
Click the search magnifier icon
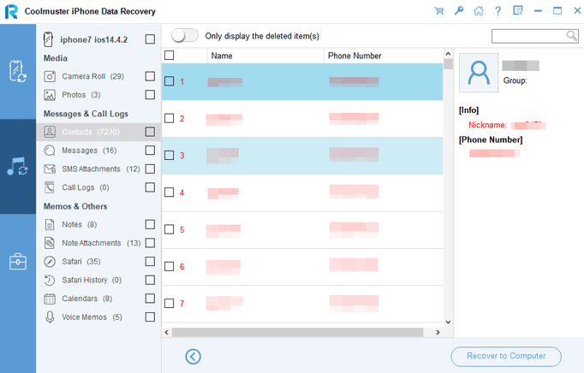tap(571, 36)
